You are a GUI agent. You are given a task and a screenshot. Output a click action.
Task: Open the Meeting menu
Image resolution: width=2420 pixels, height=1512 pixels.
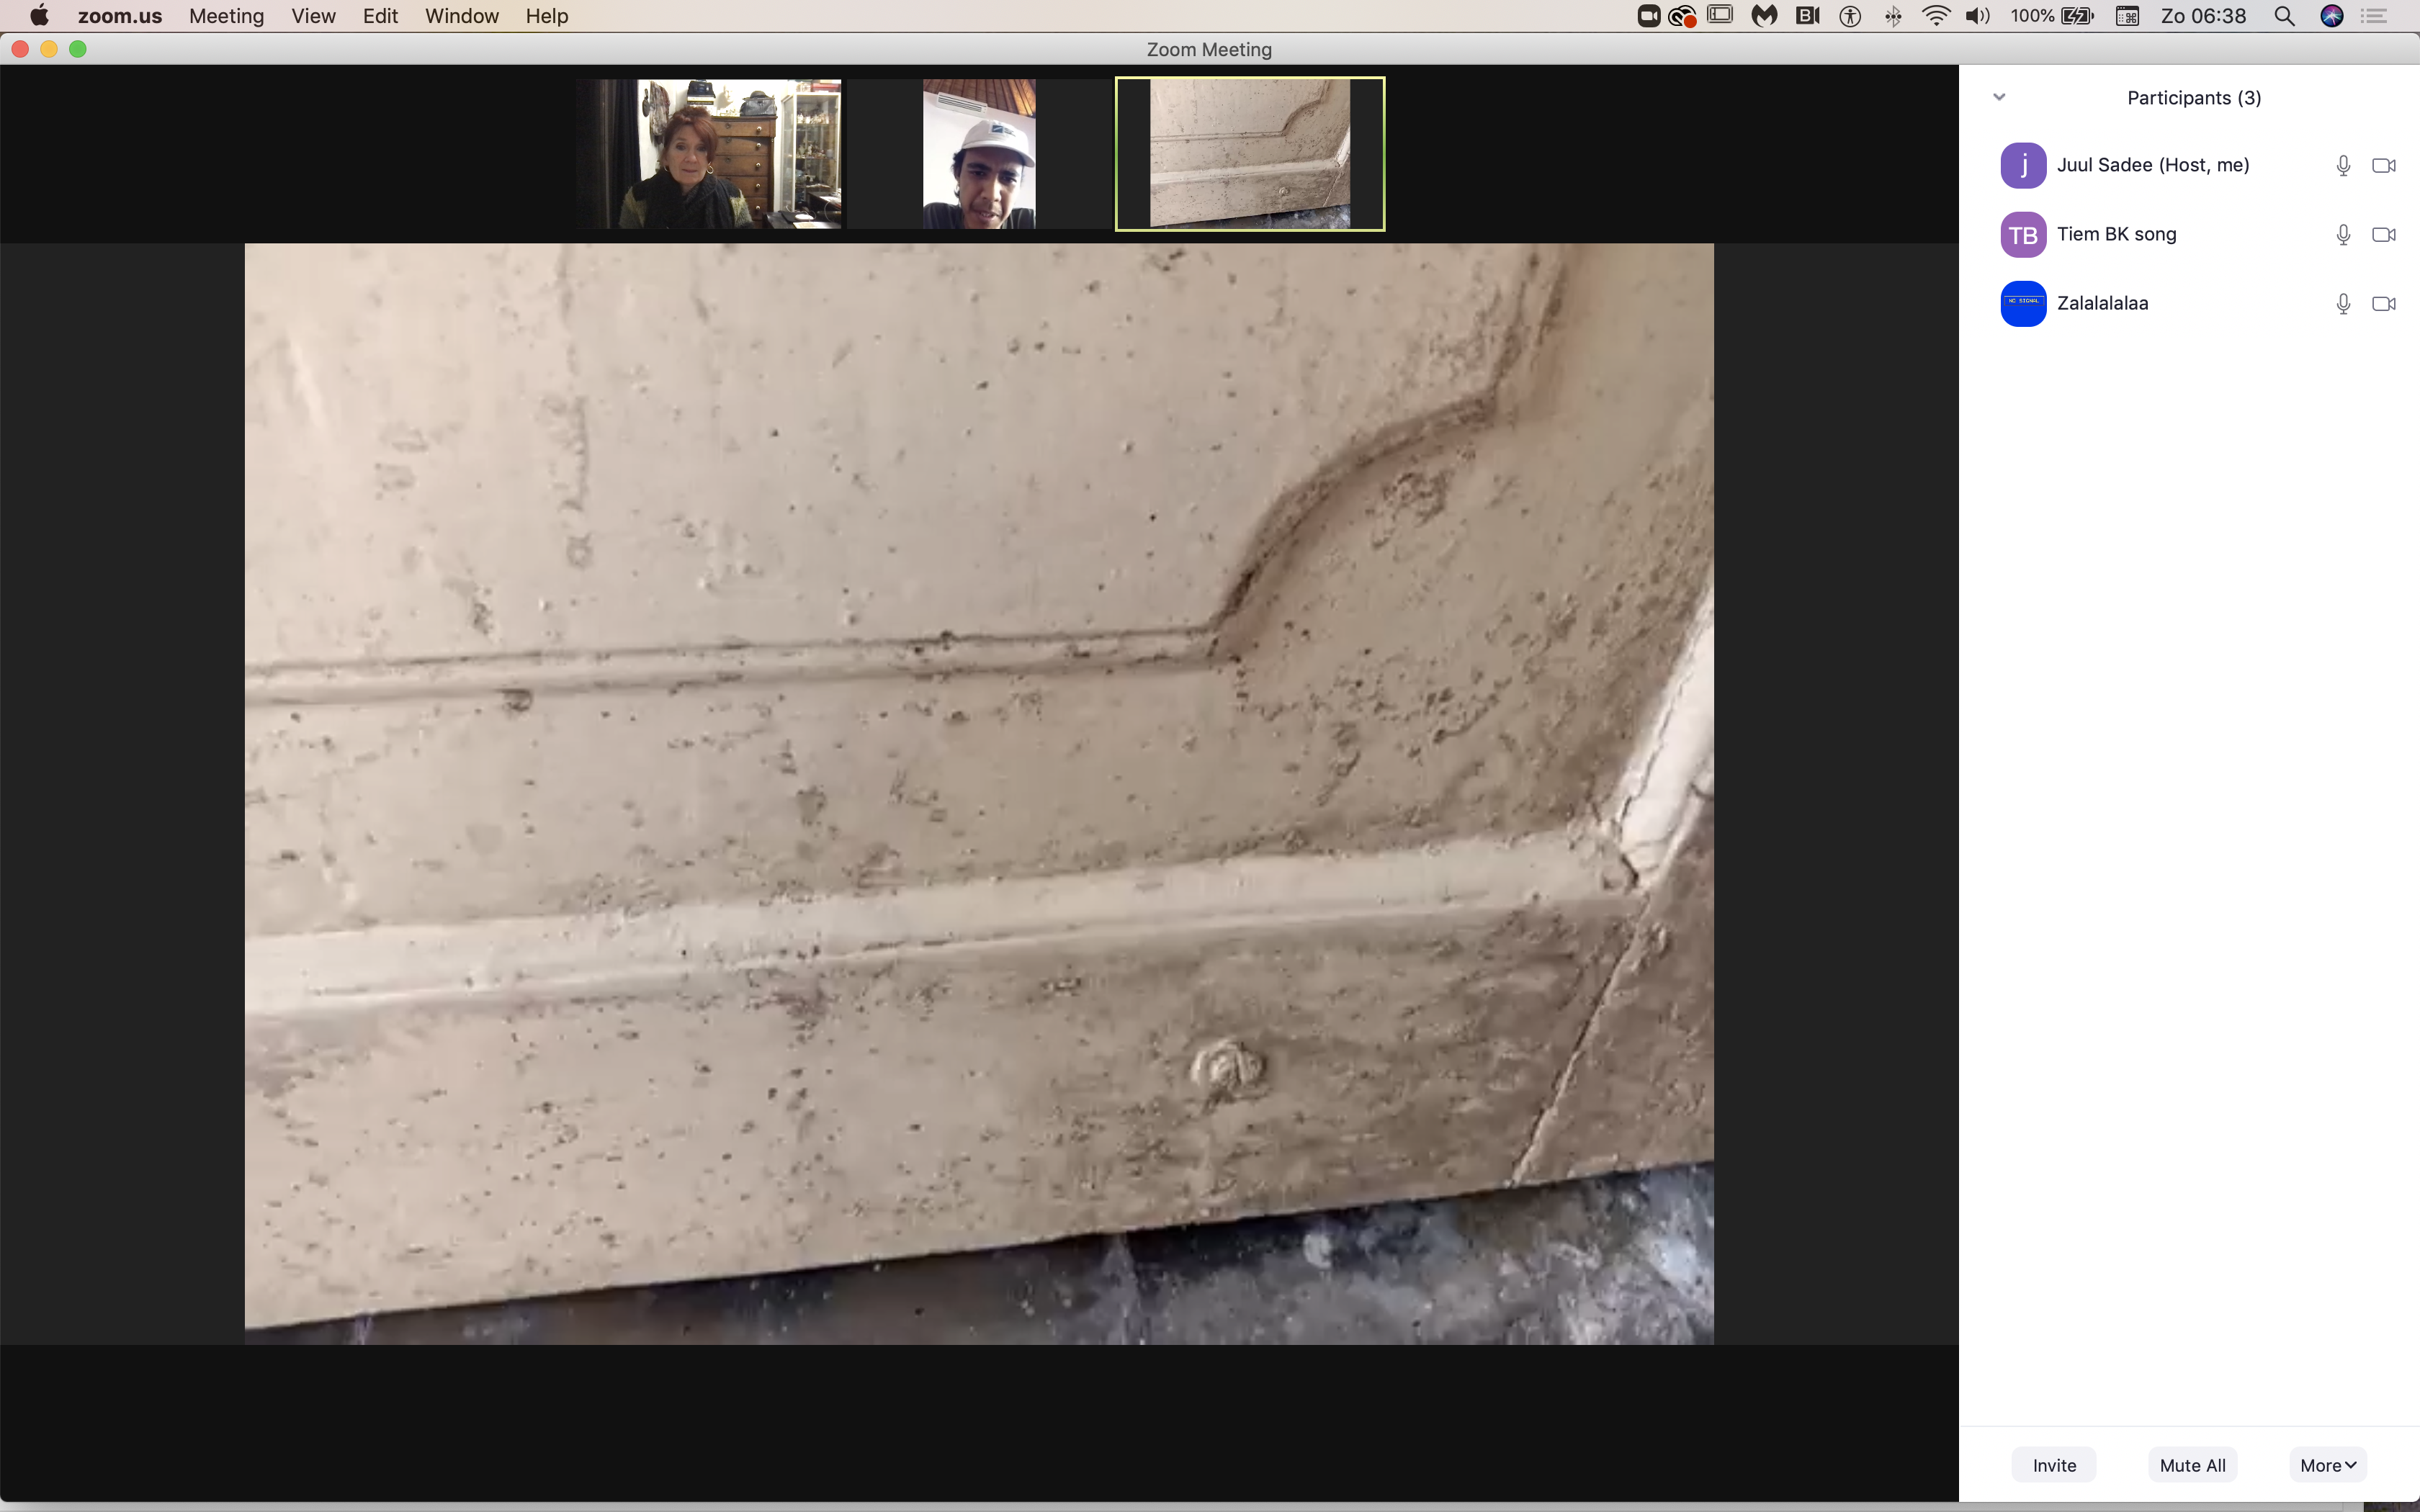pyautogui.click(x=226, y=16)
